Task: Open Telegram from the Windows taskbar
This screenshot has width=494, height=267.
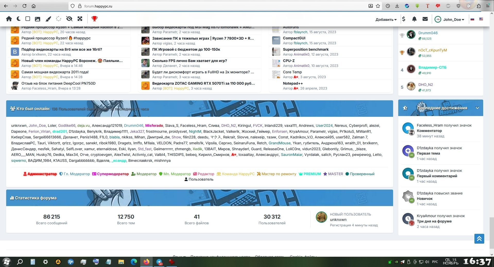Action: [x=159, y=262]
